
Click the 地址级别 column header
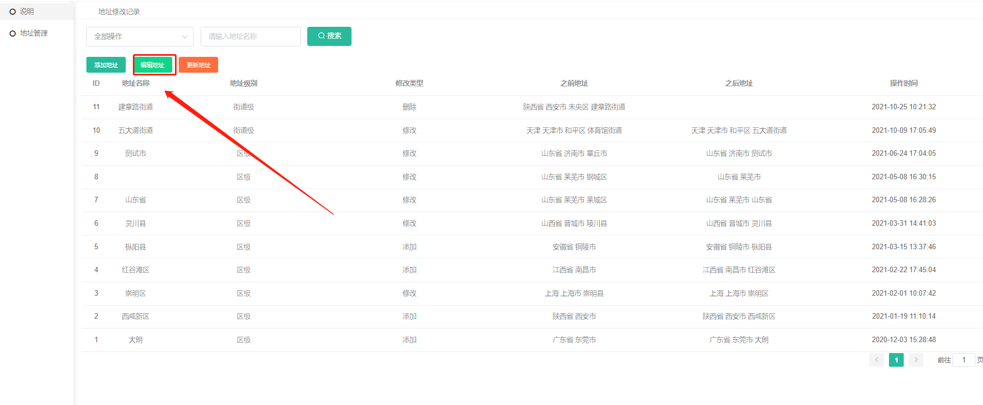244,83
